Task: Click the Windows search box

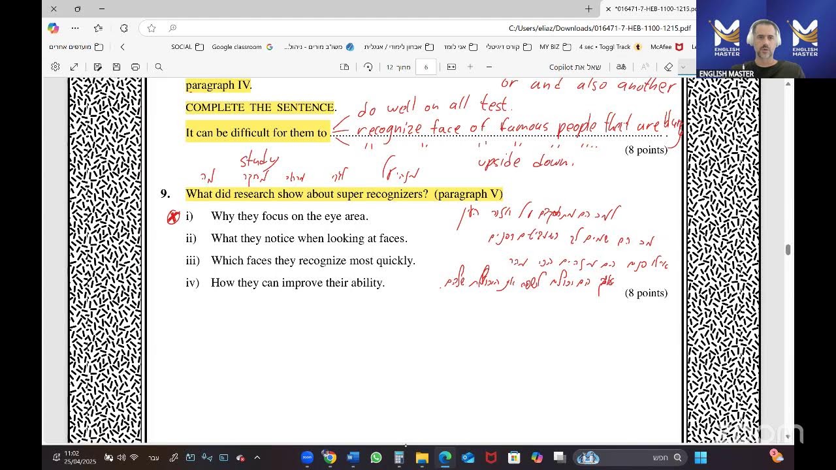Action: tap(631, 458)
